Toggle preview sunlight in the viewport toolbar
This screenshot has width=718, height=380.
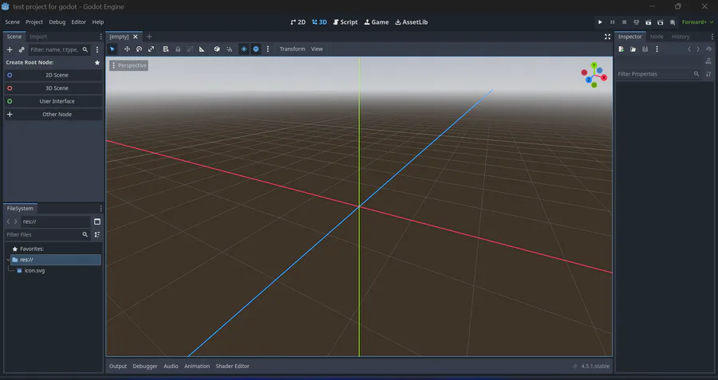click(x=244, y=49)
